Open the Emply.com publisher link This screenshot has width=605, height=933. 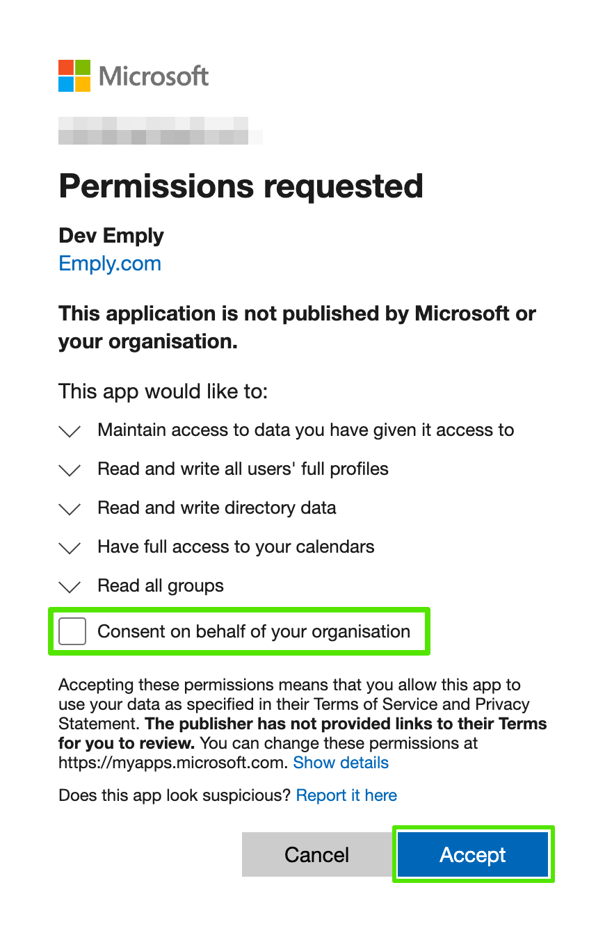click(x=110, y=263)
